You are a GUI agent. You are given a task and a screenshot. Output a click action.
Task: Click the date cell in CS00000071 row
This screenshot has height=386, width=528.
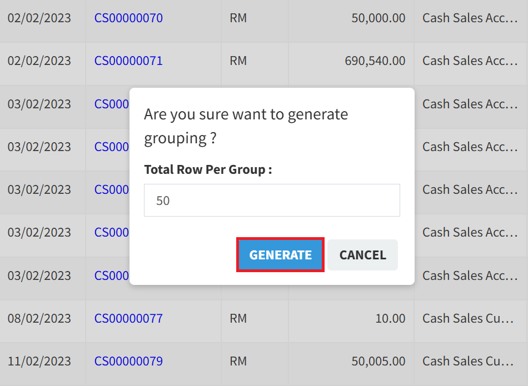tap(39, 61)
